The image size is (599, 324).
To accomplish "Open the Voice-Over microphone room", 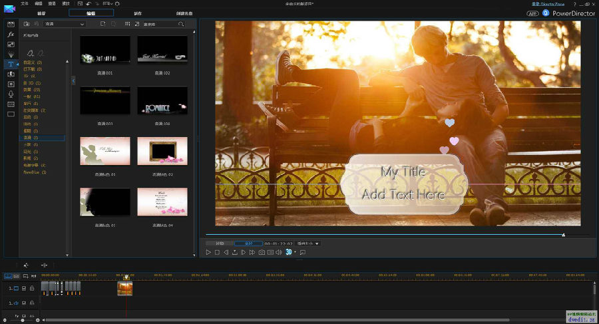I will pos(11,94).
